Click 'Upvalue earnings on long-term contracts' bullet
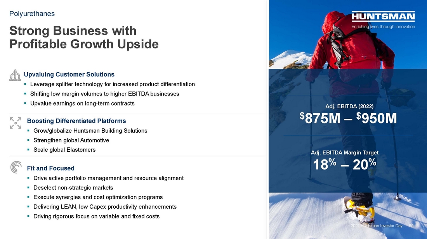This screenshot has width=427, height=239. (82, 104)
